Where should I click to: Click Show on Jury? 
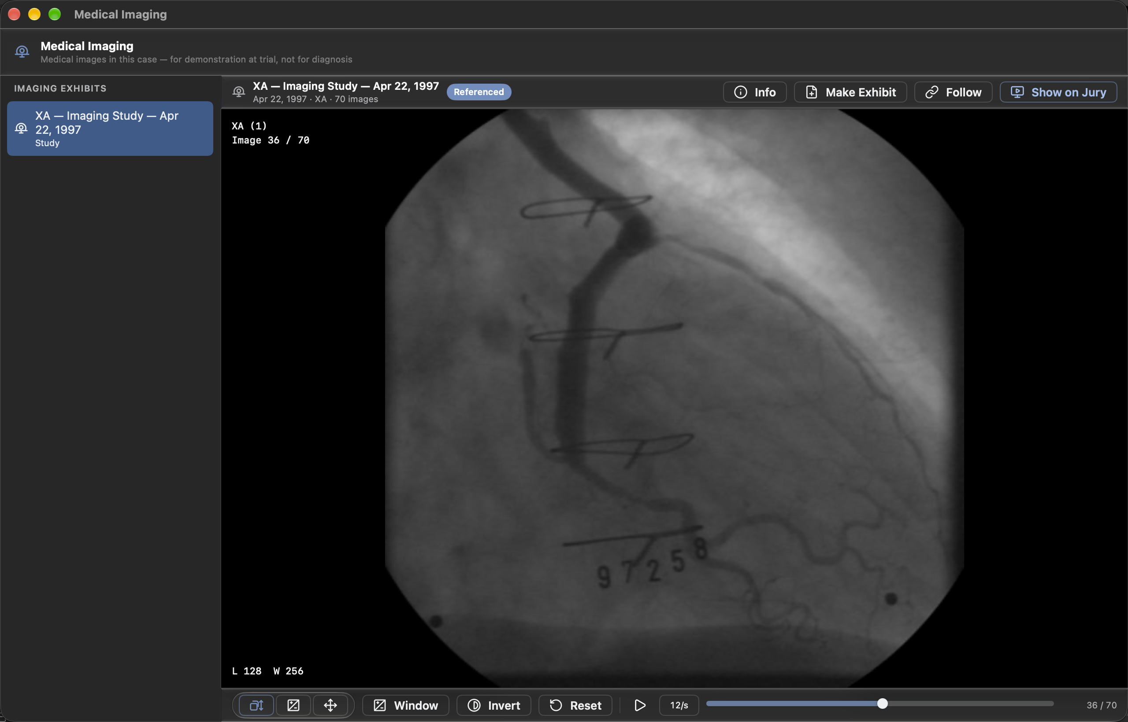1058,92
